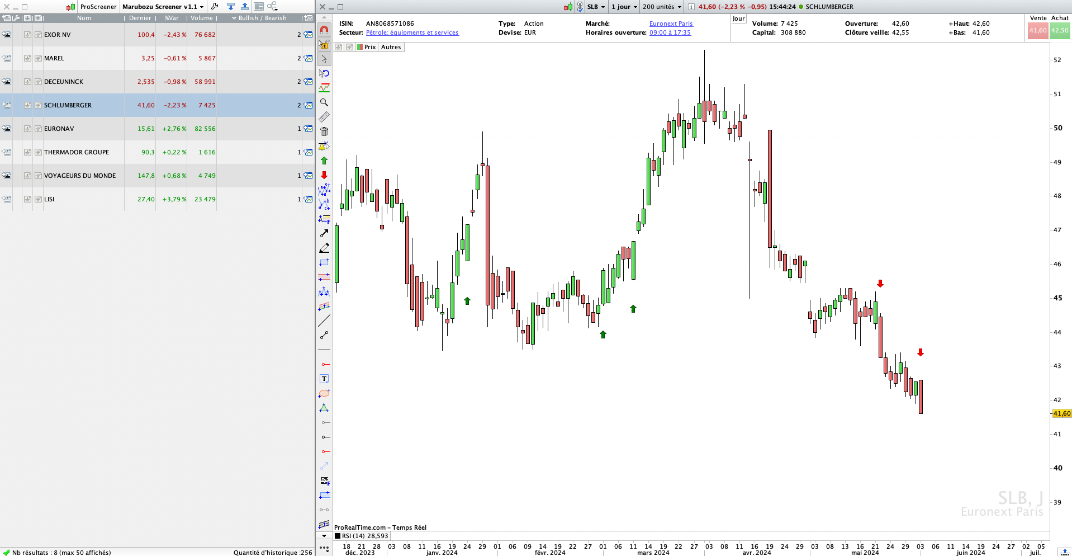Open the 09:00 à 17:35 hours link
The image size is (1072, 556).
click(670, 32)
